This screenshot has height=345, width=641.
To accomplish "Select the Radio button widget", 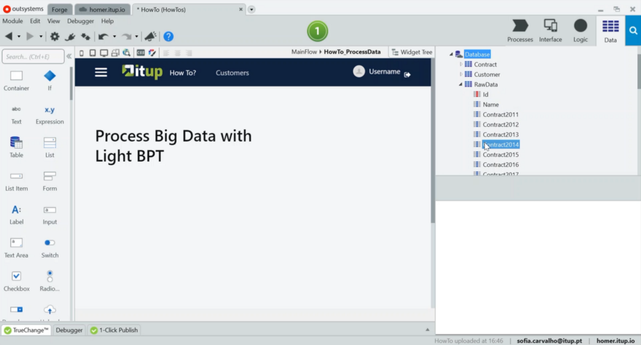I will click(x=50, y=282).
